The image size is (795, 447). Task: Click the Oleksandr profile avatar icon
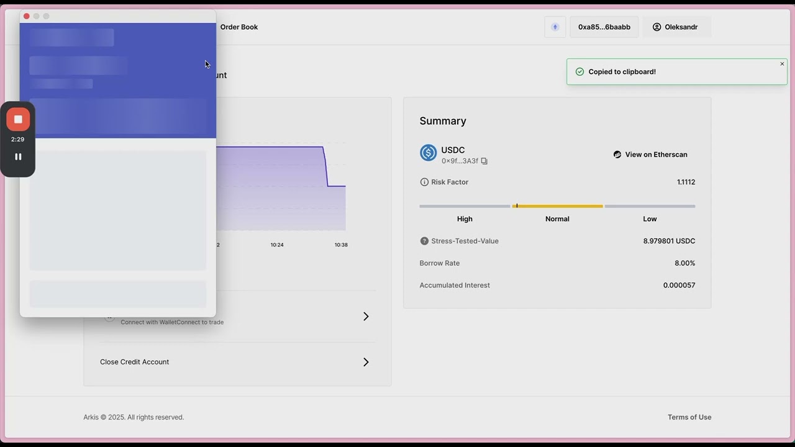click(x=656, y=27)
